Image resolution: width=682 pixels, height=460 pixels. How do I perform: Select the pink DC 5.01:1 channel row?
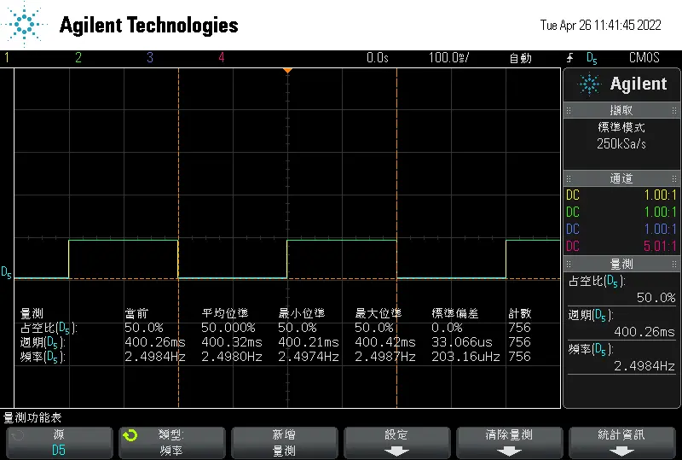(x=621, y=246)
